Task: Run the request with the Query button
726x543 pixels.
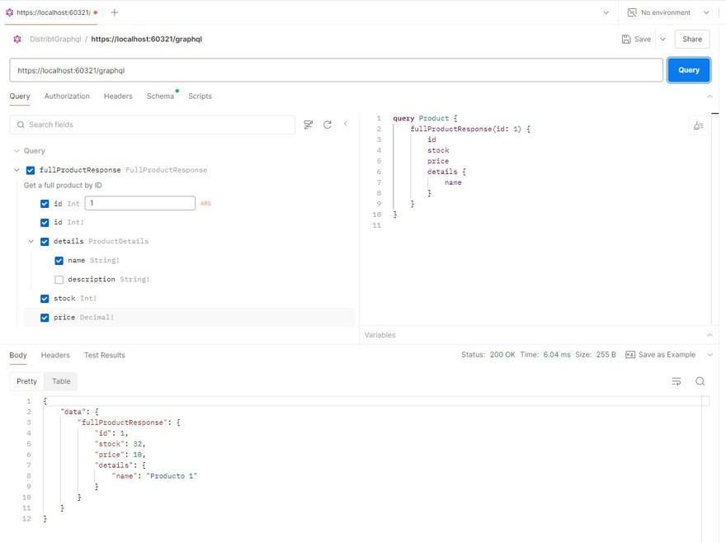Action: (x=689, y=70)
